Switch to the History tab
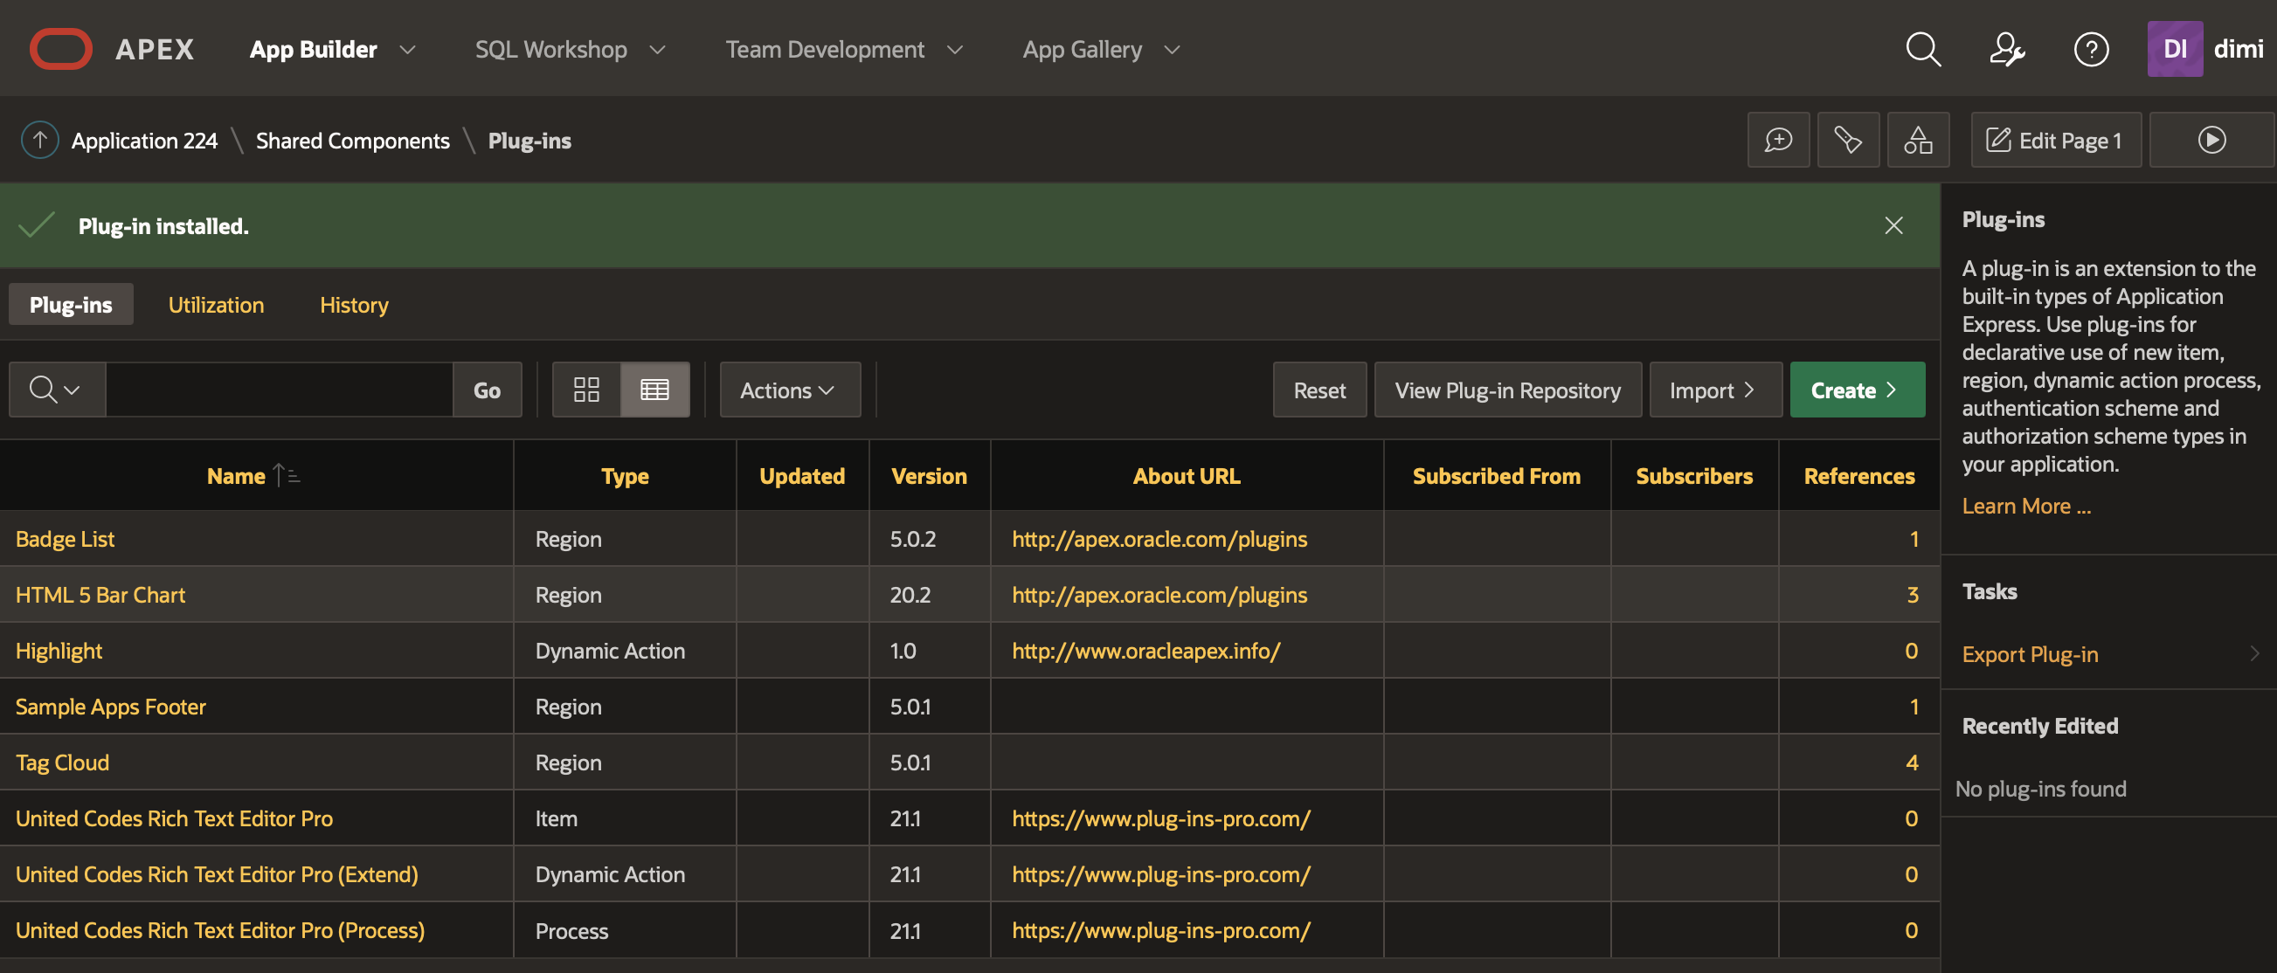2277x973 pixels. 354,305
